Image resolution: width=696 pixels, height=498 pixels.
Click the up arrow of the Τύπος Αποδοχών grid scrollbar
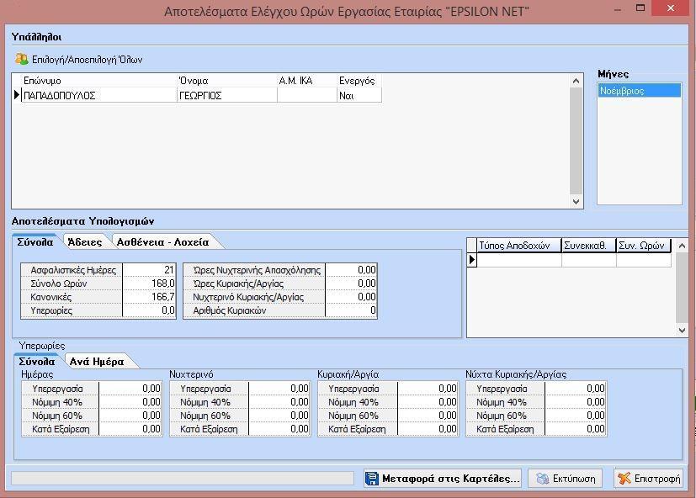(x=682, y=245)
